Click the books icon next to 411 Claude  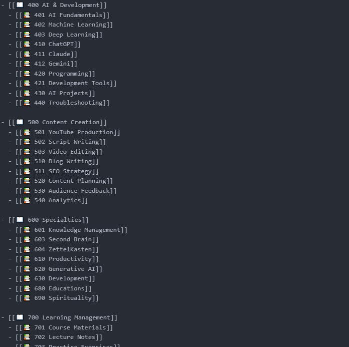(27, 54)
